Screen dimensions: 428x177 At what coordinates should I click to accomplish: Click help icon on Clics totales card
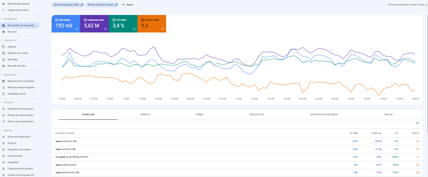[x=77, y=29]
